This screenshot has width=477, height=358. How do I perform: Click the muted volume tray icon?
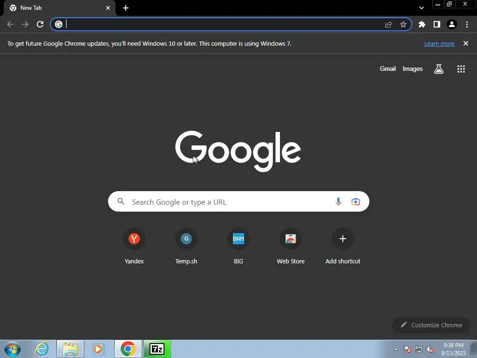(430, 349)
